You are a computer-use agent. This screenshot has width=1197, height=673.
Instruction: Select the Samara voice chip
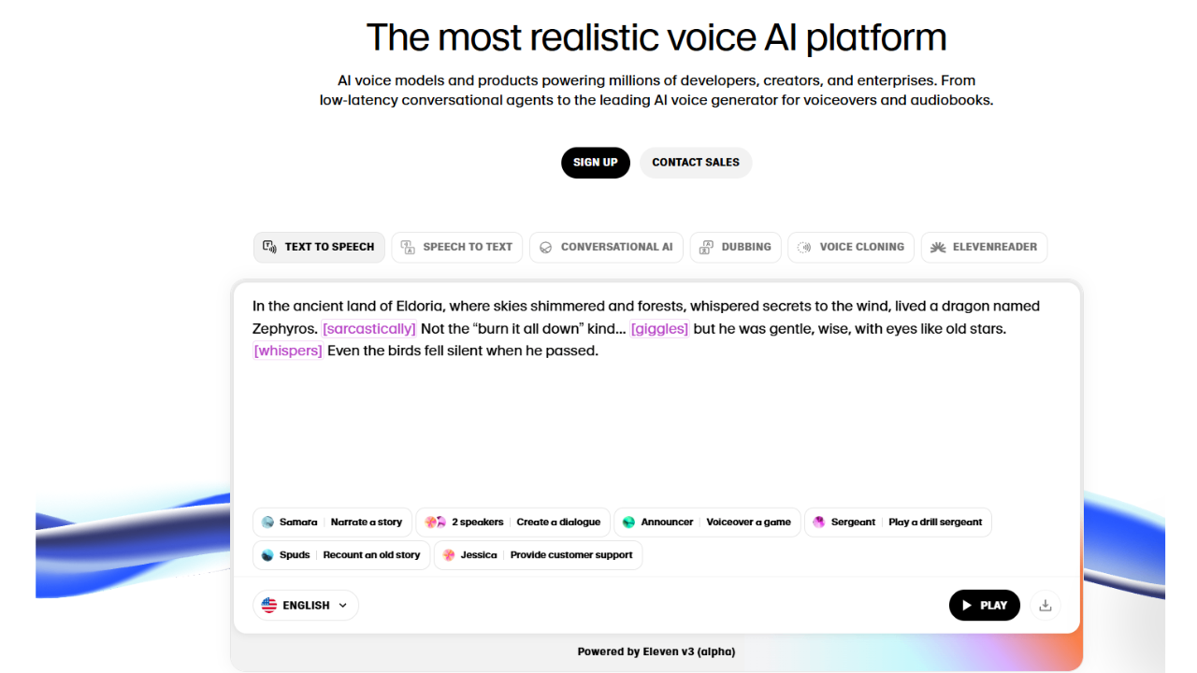tap(332, 522)
